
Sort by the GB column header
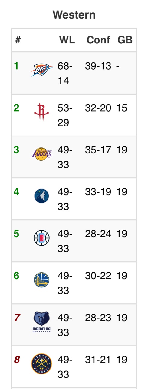[x=125, y=40]
